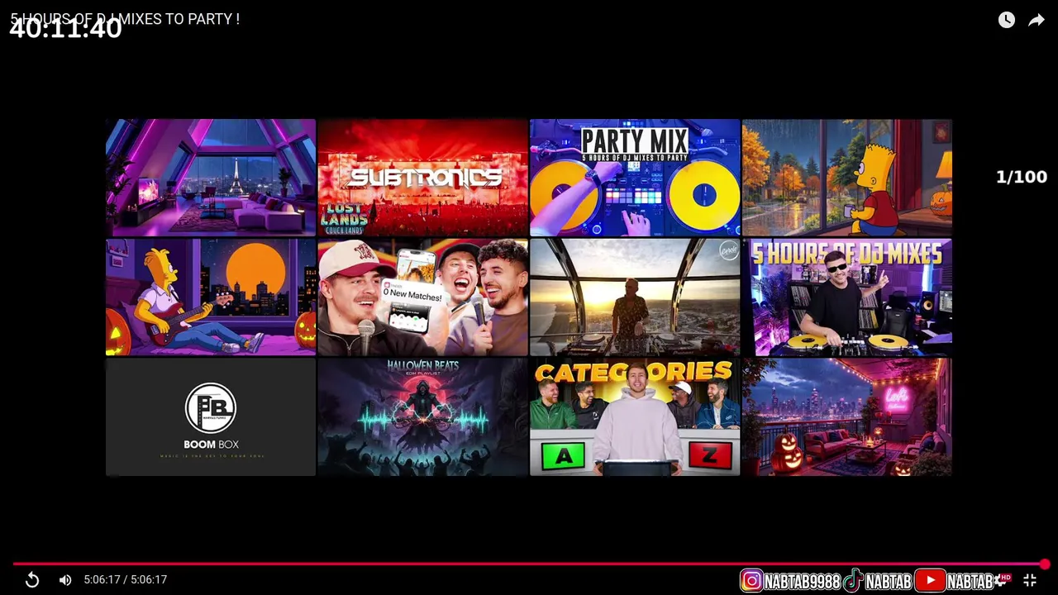Click the red progress bar handle
The image size is (1058, 595).
click(1045, 564)
